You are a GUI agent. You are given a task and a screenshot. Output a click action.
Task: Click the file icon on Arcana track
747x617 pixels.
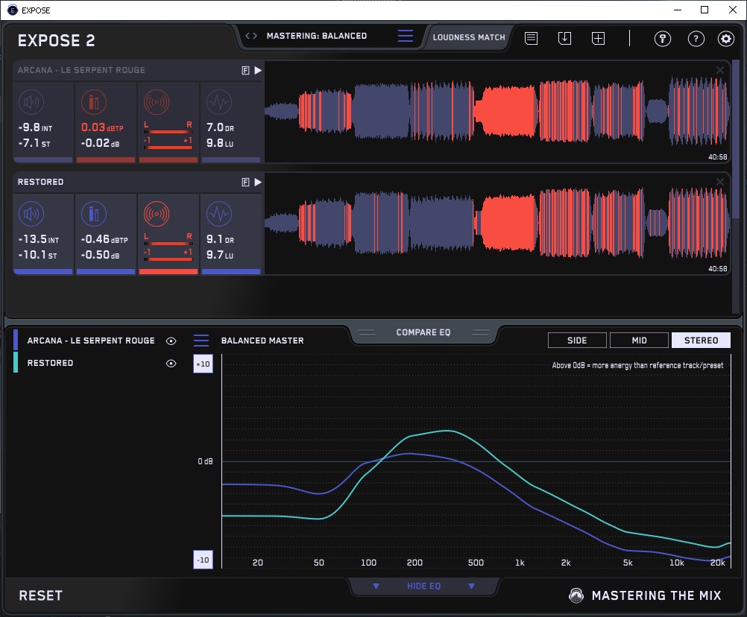246,71
